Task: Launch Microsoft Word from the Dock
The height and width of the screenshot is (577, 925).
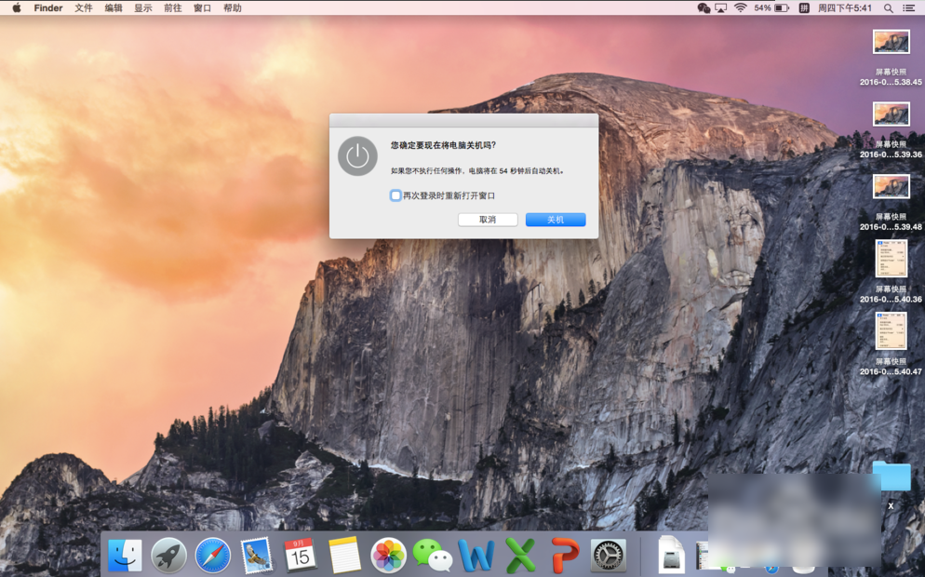Action: 476,556
